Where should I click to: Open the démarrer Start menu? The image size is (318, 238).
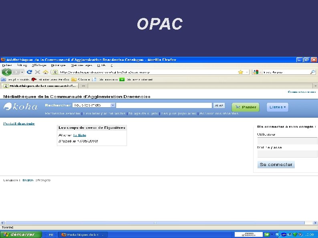21,234
